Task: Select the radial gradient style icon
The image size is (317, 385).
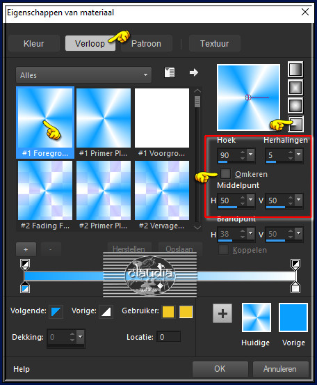Action: (296, 124)
